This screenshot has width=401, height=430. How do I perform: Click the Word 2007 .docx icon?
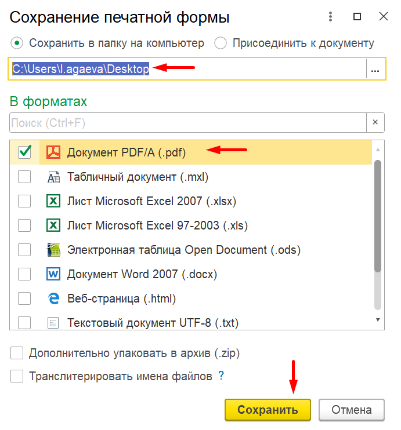click(x=53, y=274)
